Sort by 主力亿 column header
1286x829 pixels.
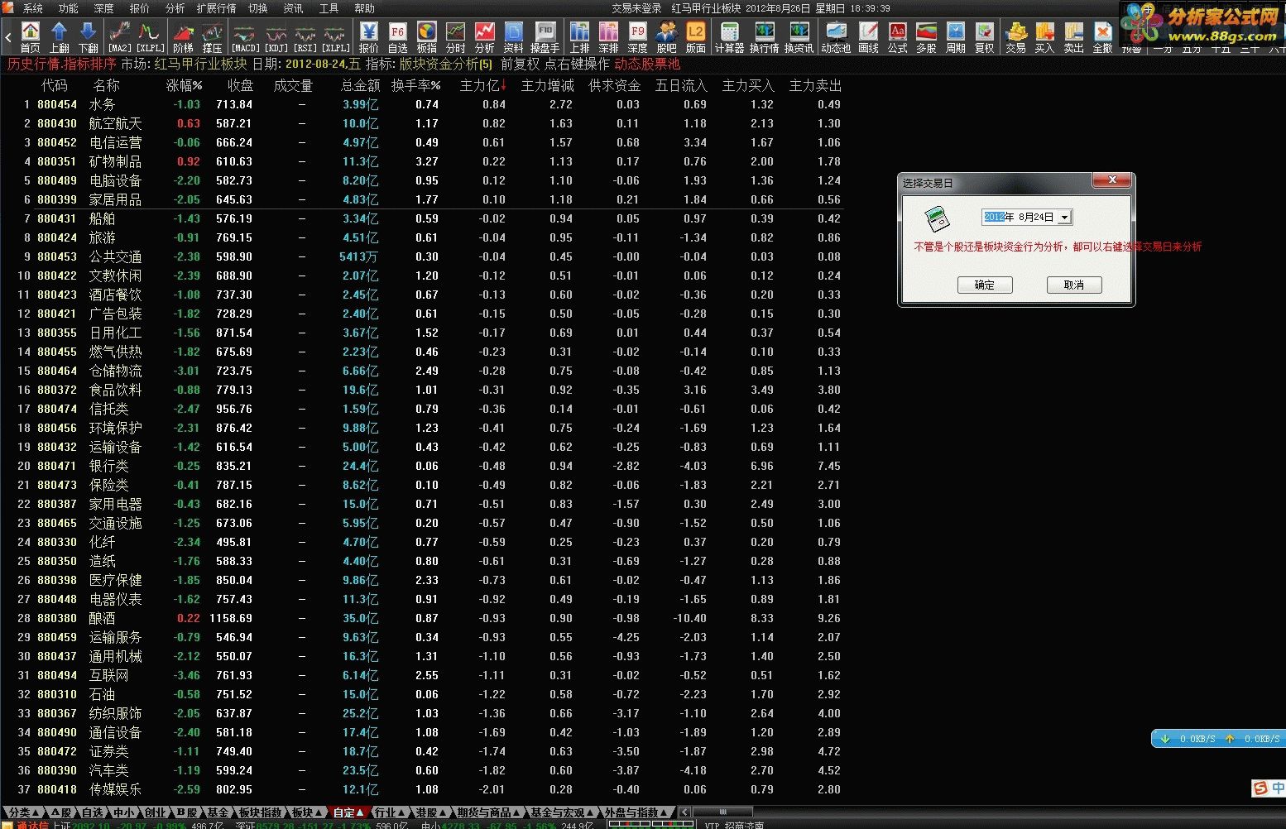pyautogui.click(x=483, y=85)
